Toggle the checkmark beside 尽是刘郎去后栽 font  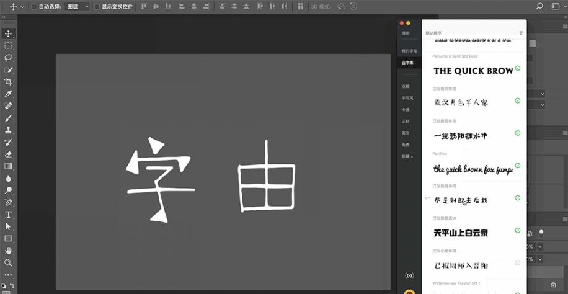pyautogui.click(x=518, y=198)
